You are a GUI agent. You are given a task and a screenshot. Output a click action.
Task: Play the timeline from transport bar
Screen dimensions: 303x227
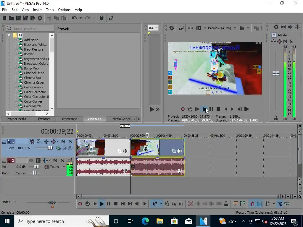pos(102,204)
